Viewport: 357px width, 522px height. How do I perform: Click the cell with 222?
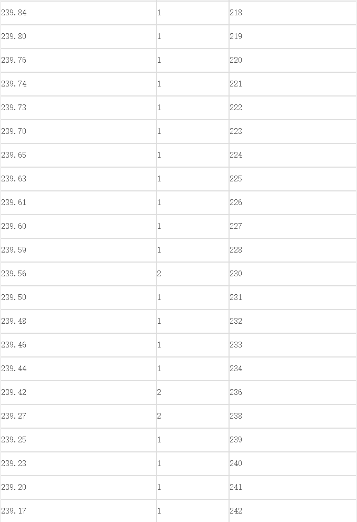pyautogui.click(x=293, y=108)
